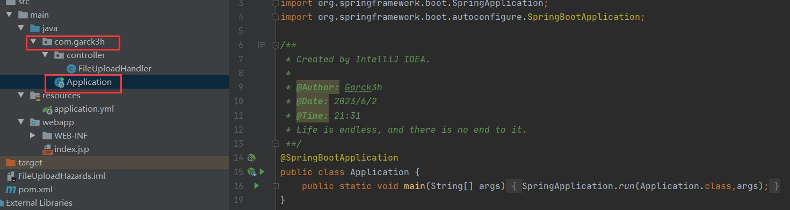Collapse the java folder arrow
The height and width of the screenshot is (210, 790).
point(21,28)
